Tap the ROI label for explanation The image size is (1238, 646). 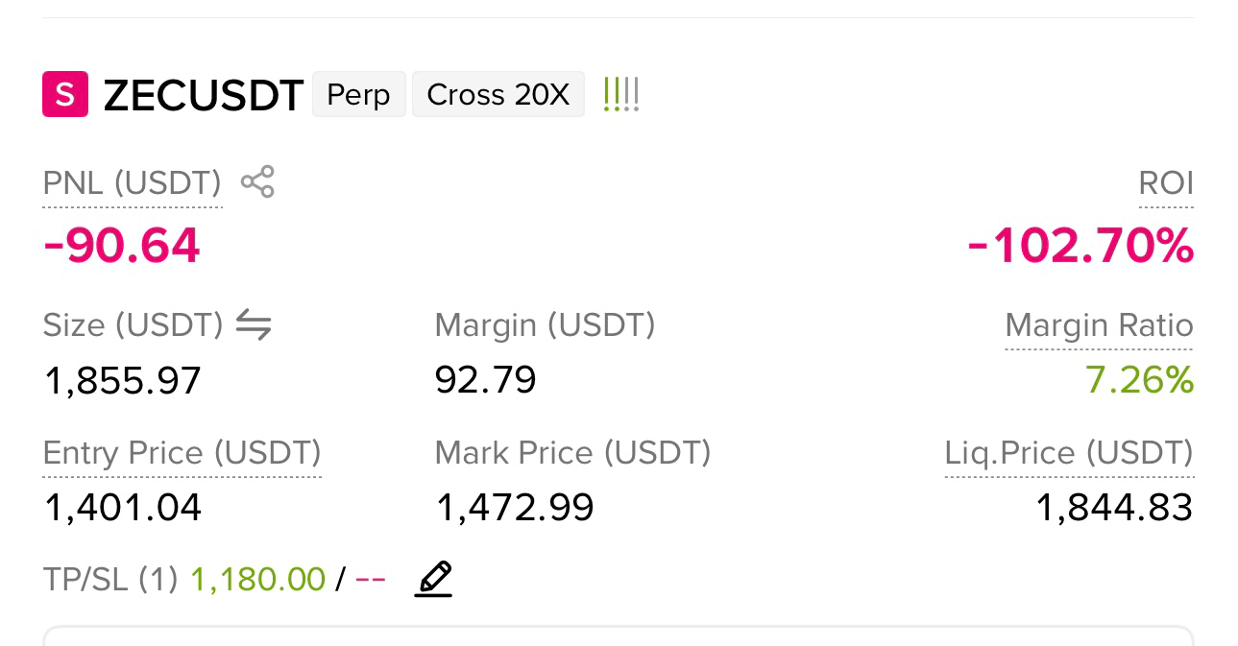(1166, 182)
